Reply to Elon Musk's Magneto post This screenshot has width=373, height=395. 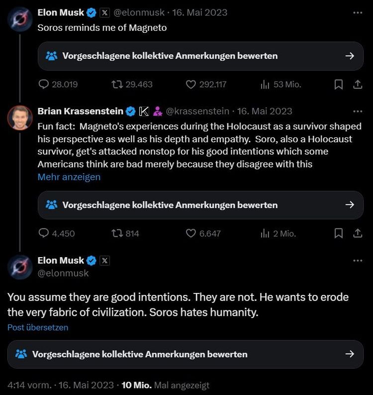44,85
